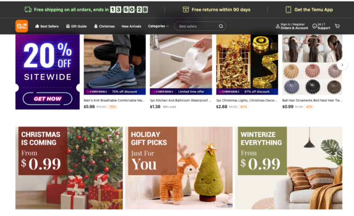
Task: Open the Winterize Everything banner
Action: point(288,168)
